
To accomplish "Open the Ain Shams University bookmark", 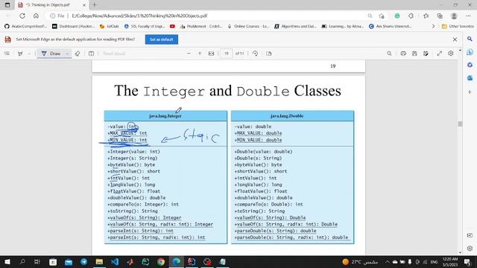I will pos(390,27).
